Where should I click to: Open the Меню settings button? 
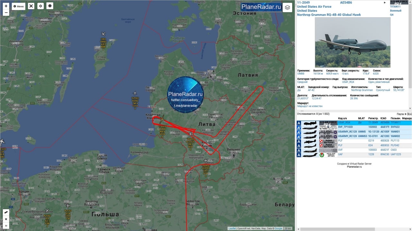coord(19,6)
